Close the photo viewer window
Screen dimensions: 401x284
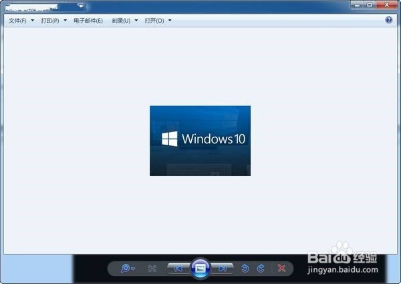pos(386,5)
